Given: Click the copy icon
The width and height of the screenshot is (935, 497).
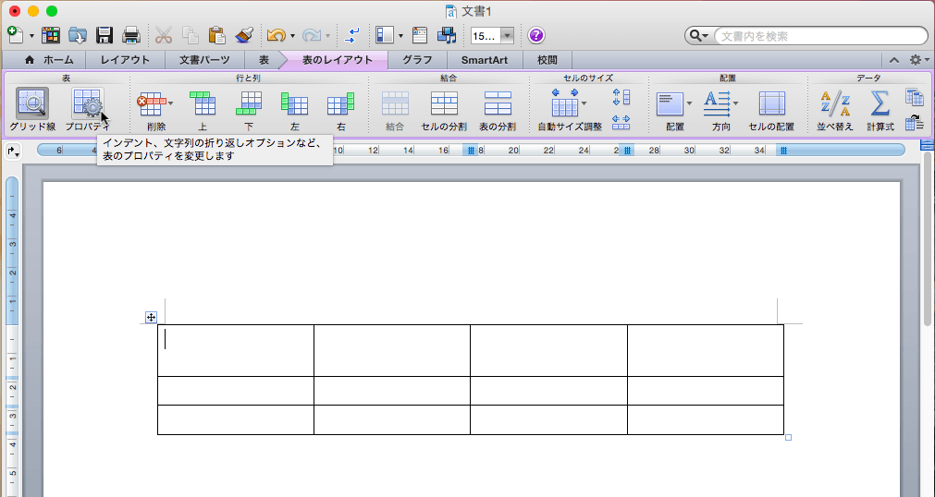Looking at the screenshot, I should (191, 35).
